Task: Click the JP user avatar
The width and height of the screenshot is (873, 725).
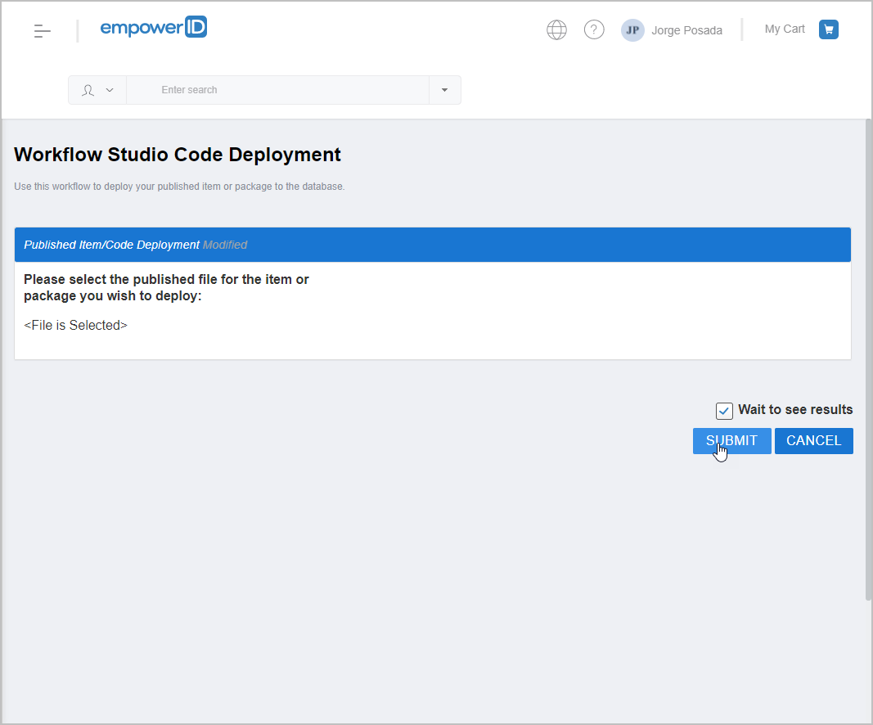Action: [632, 30]
